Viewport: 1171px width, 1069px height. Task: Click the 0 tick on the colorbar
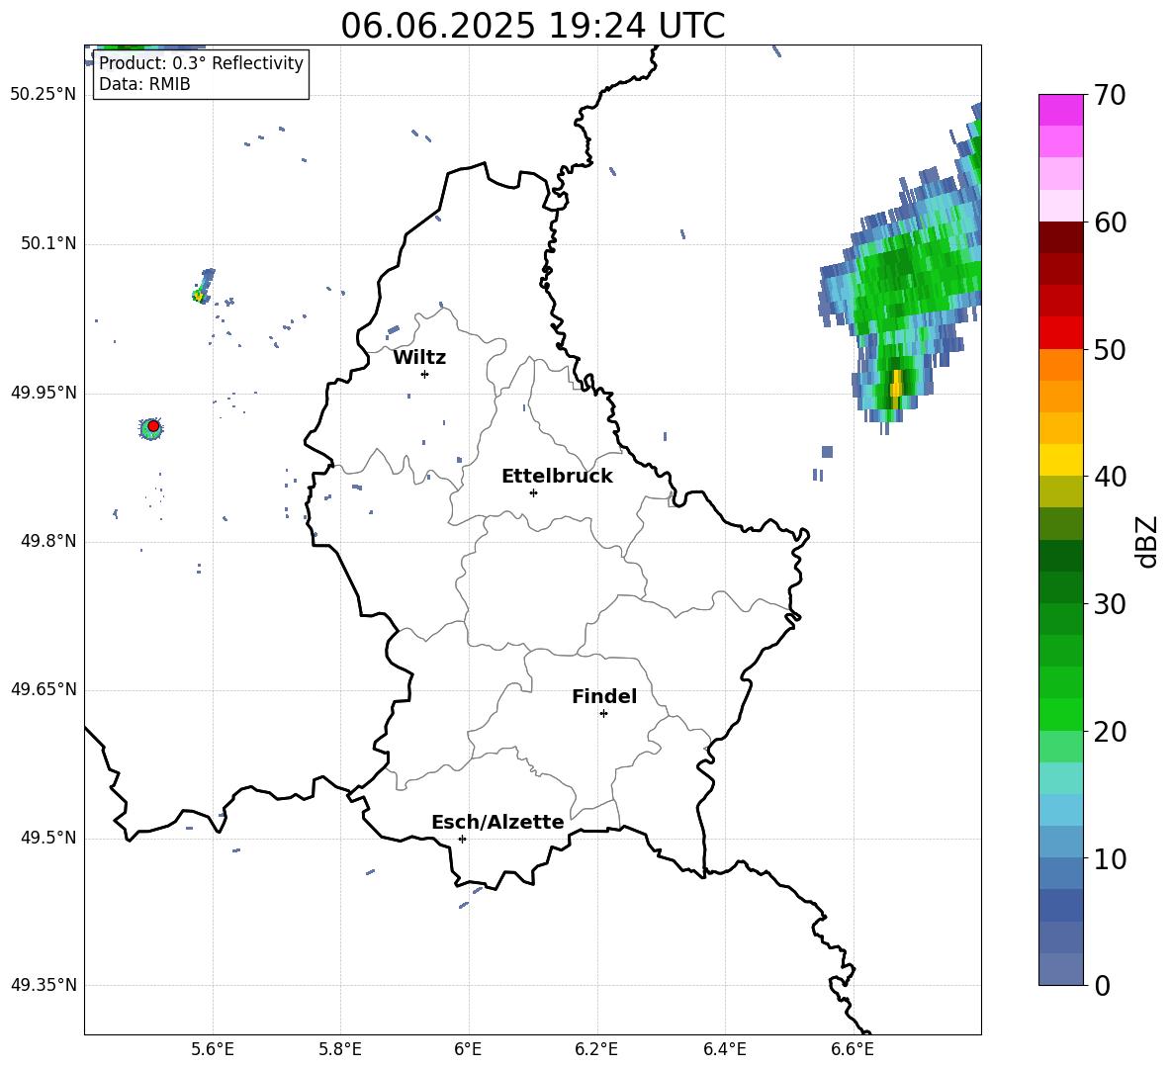tap(1103, 985)
